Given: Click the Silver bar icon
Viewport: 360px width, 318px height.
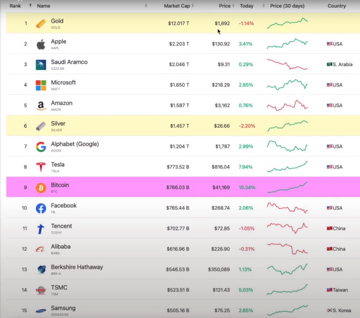Looking at the screenshot, I should click(41, 126).
